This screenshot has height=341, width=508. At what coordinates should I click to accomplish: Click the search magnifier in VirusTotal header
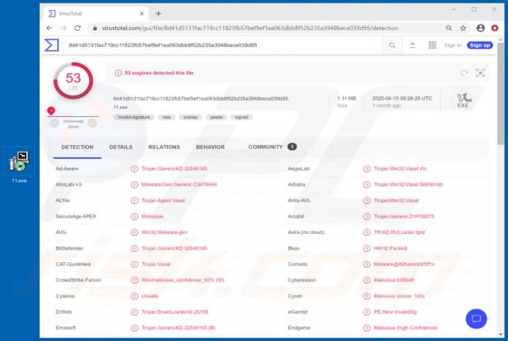point(392,45)
